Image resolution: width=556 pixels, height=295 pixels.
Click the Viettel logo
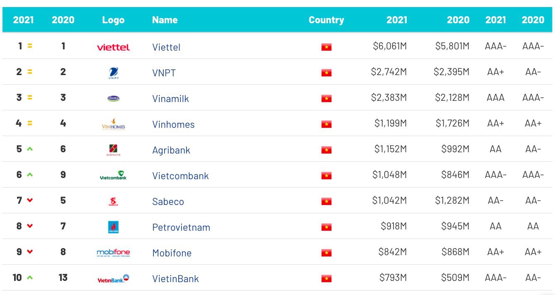113,47
